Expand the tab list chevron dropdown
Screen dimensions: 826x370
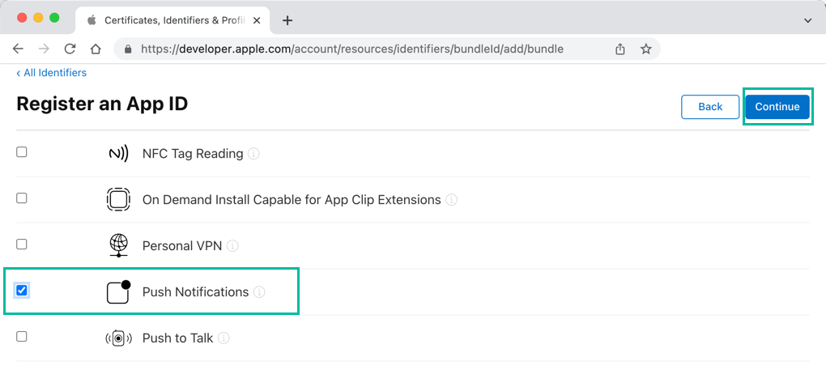click(807, 20)
